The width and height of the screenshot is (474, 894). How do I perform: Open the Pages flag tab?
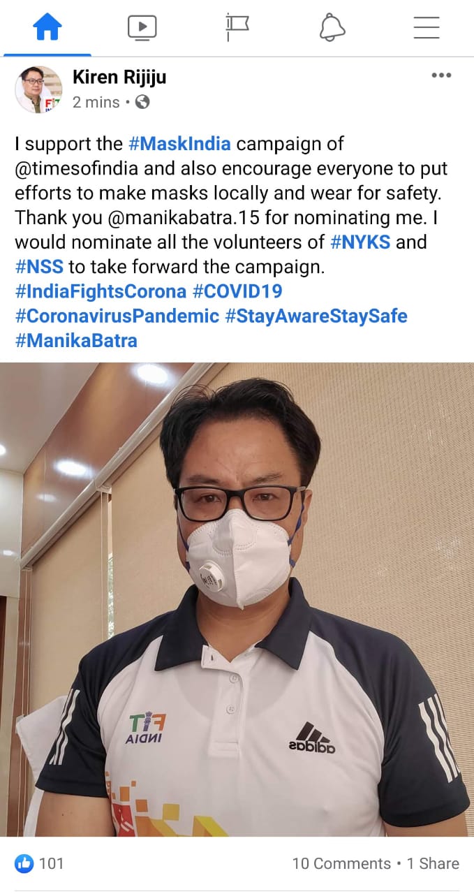pyautogui.click(x=237, y=28)
